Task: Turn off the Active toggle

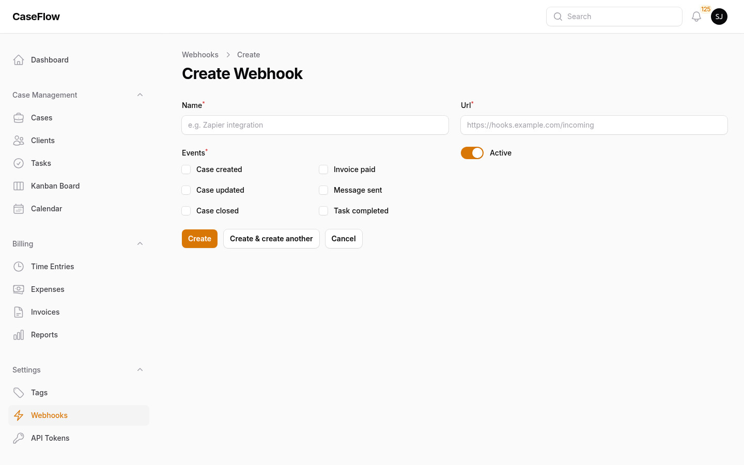Action: (472, 153)
